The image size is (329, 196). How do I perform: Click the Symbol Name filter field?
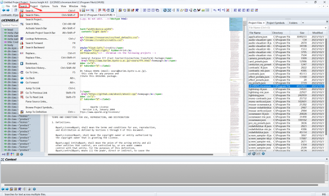click(x=10, y=25)
